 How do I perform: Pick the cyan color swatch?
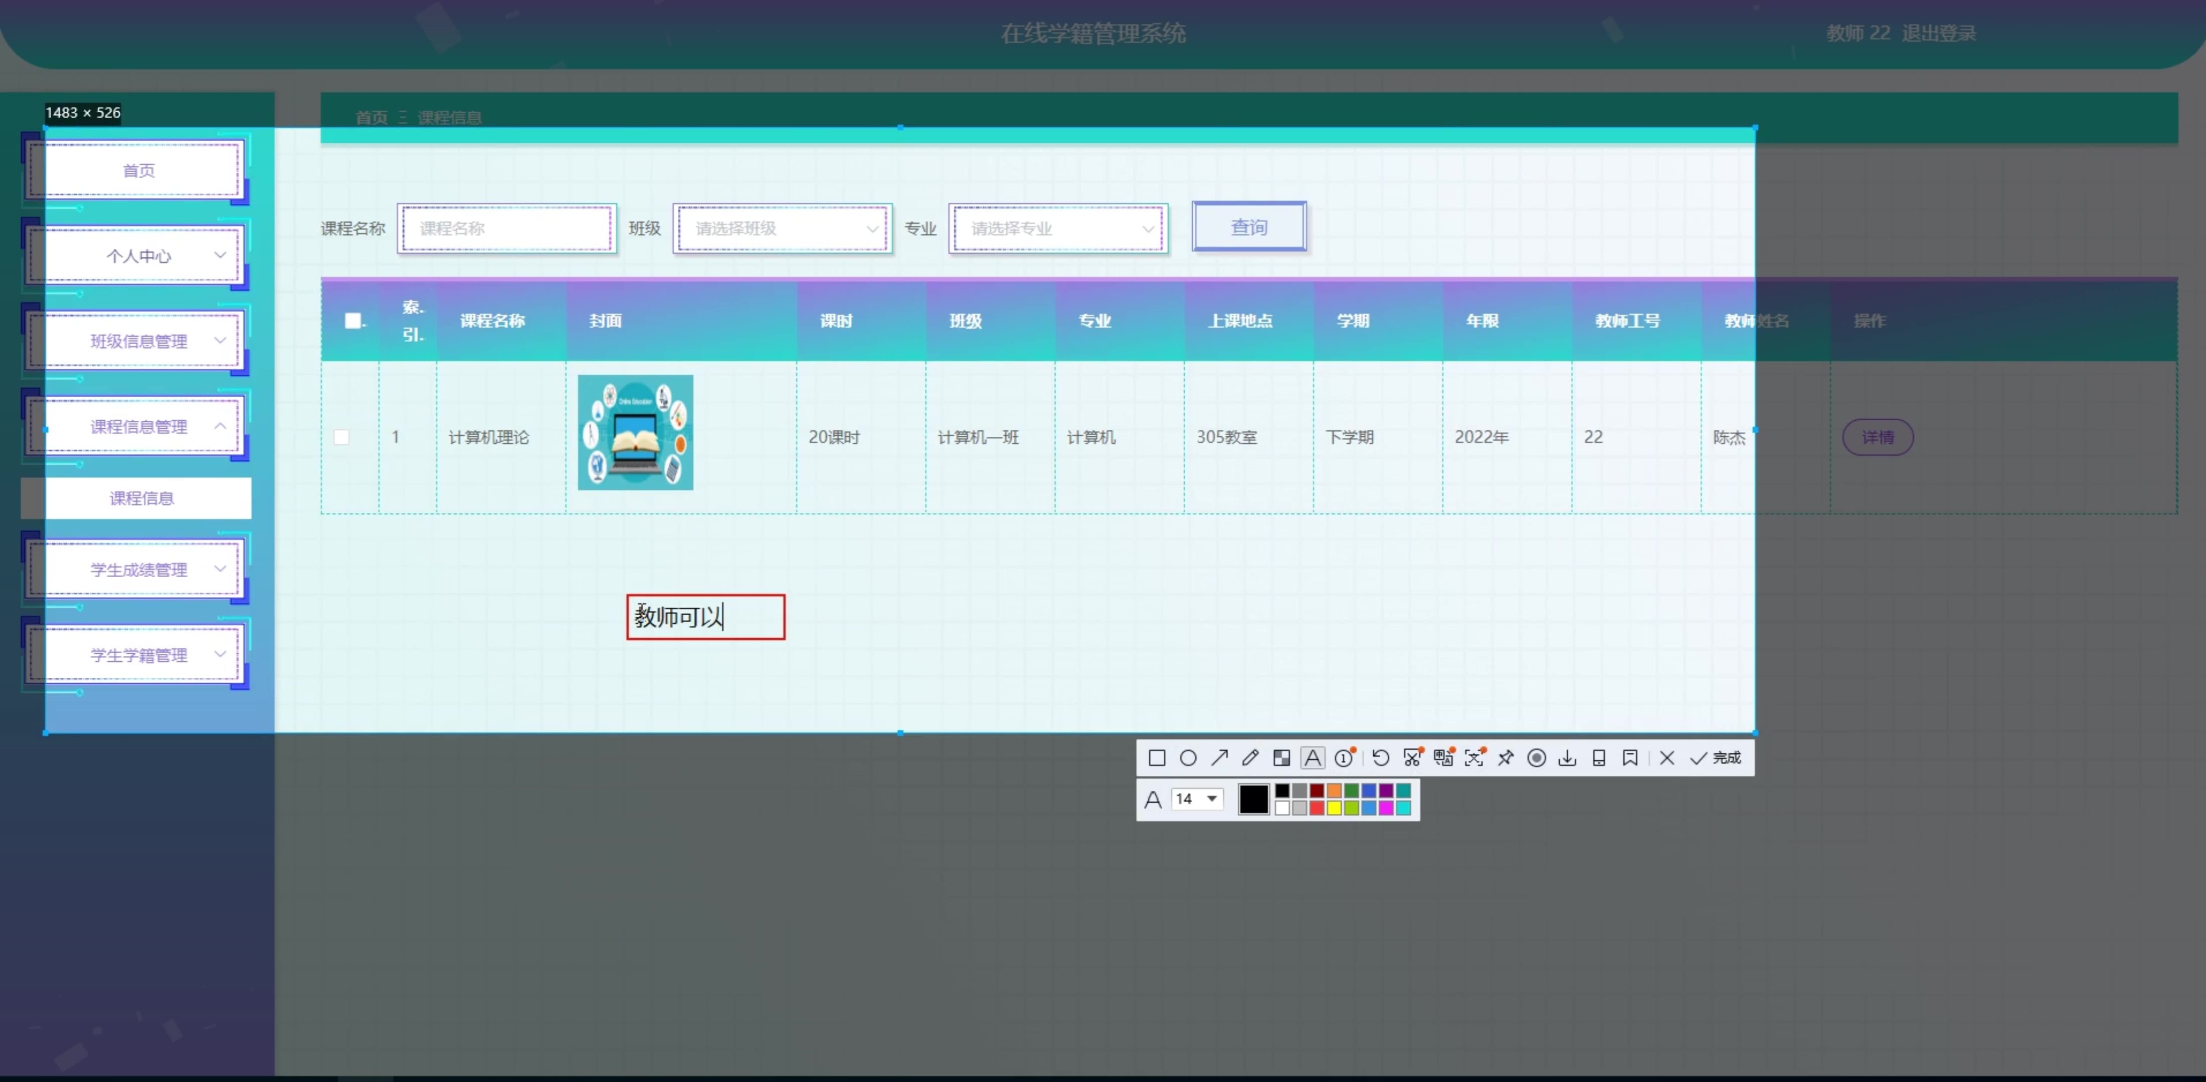click(1403, 808)
